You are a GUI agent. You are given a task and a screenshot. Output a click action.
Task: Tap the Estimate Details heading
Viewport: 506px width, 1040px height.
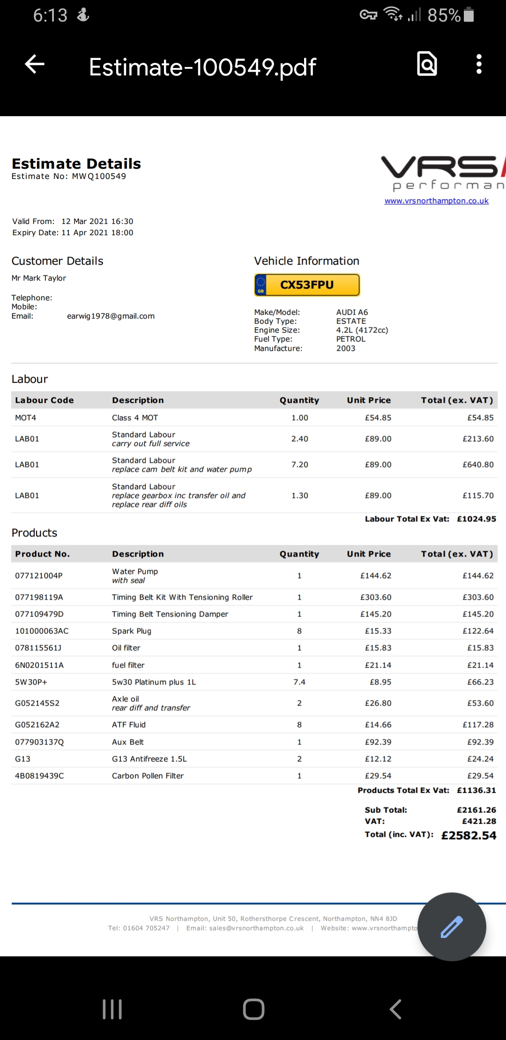click(76, 163)
